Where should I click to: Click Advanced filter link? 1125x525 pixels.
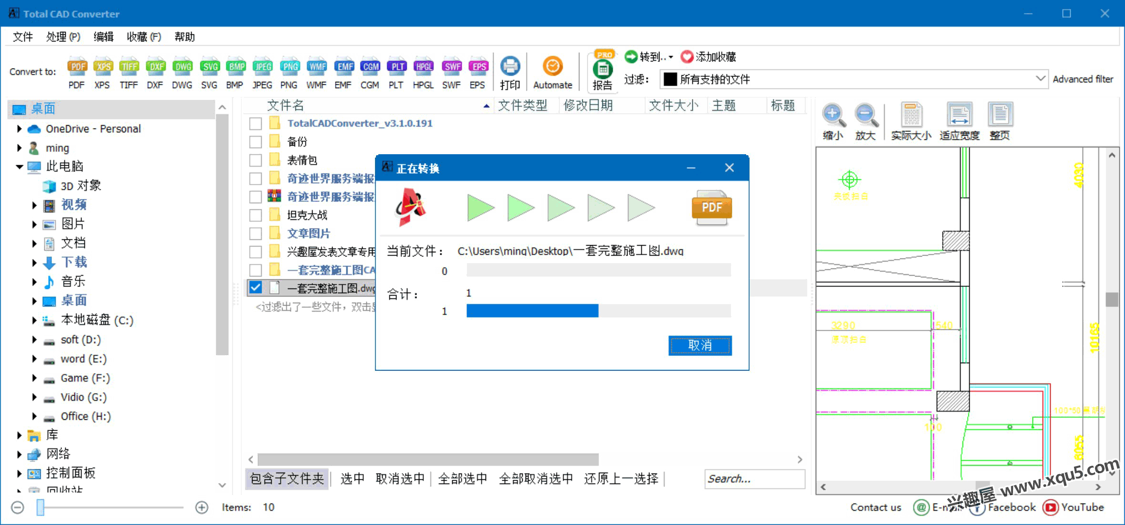click(x=1083, y=79)
